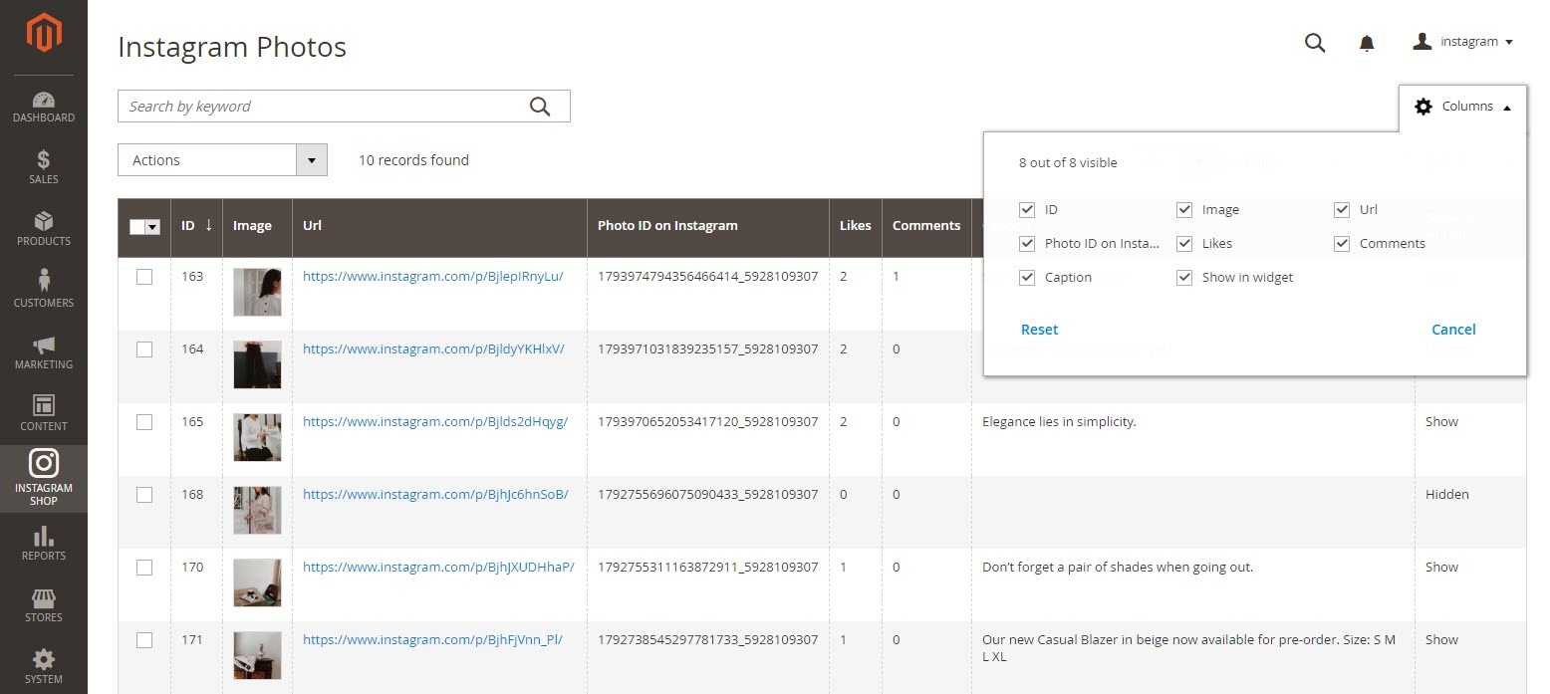The image size is (1550, 694).
Task: Select the row checkbox for ID 165
Action: [144, 422]
